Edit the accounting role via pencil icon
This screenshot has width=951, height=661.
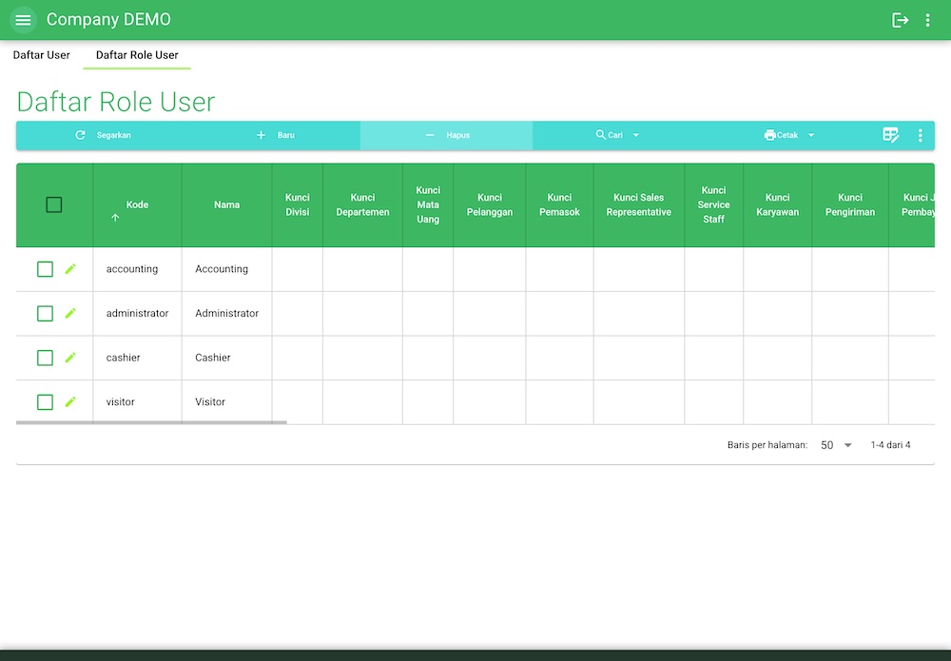[68, 269]
